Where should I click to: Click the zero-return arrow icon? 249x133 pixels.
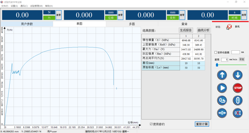(x=223, y=100)
